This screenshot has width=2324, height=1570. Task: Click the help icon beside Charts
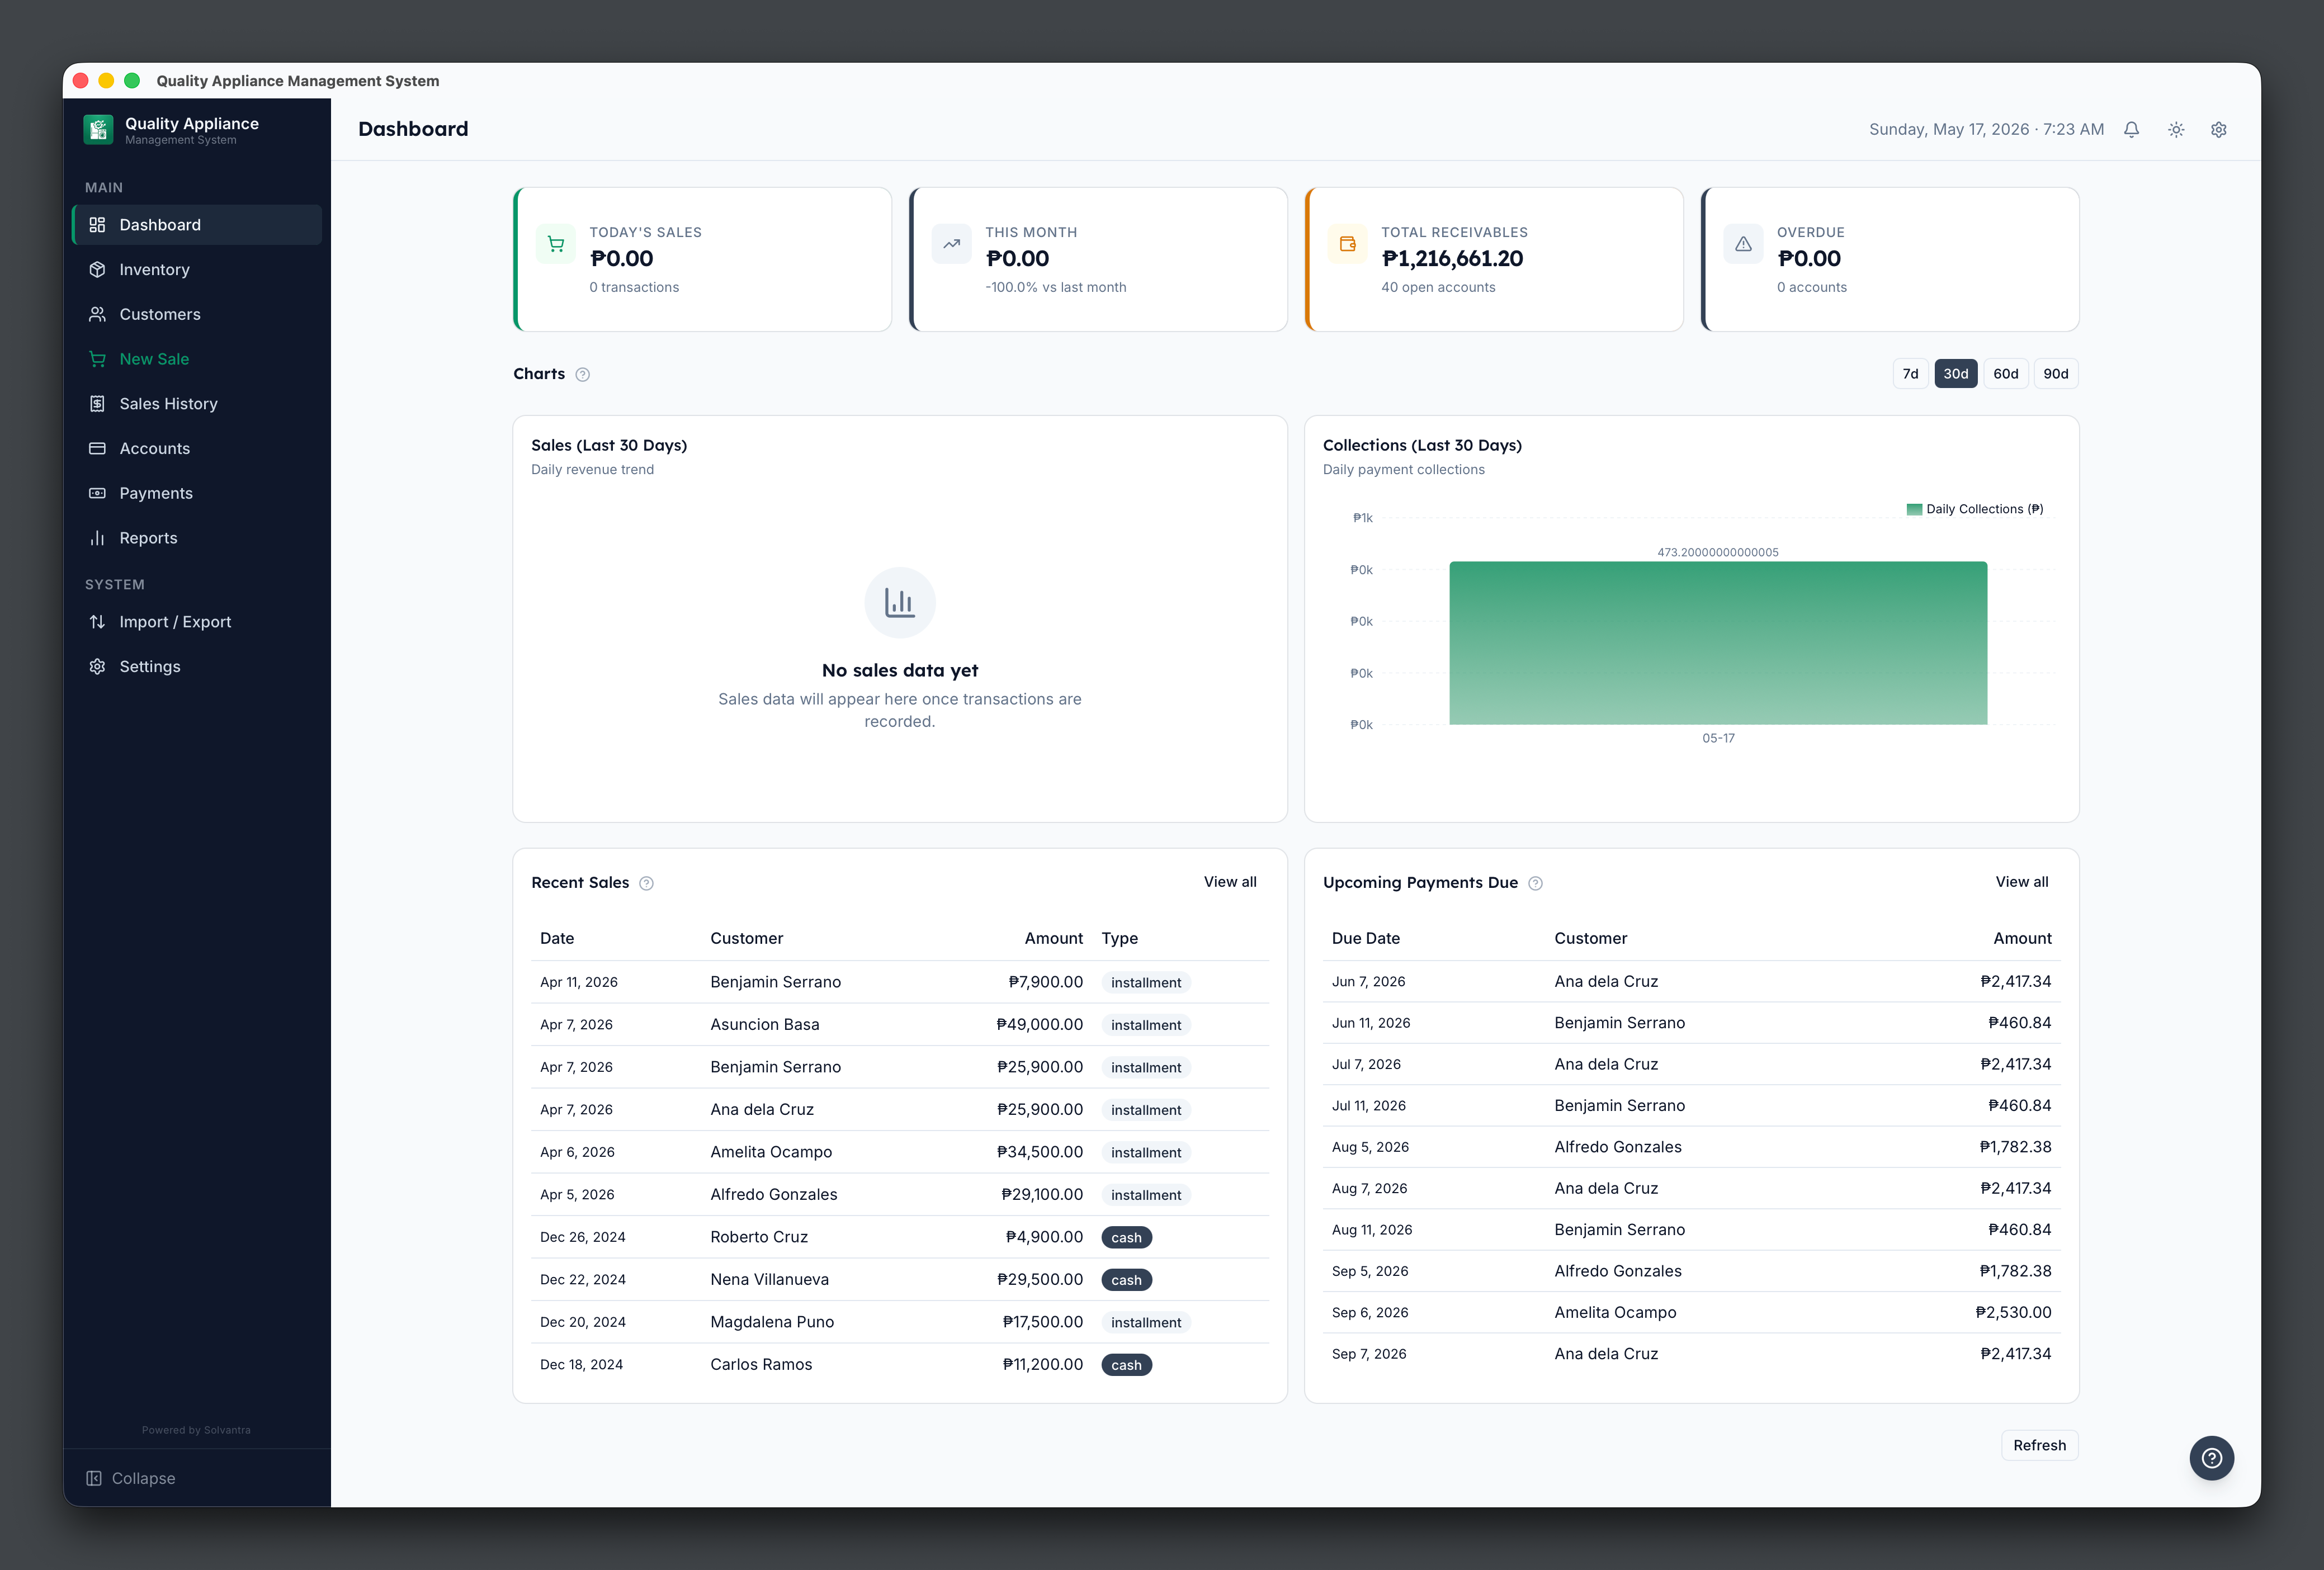(x=582, y=374)
